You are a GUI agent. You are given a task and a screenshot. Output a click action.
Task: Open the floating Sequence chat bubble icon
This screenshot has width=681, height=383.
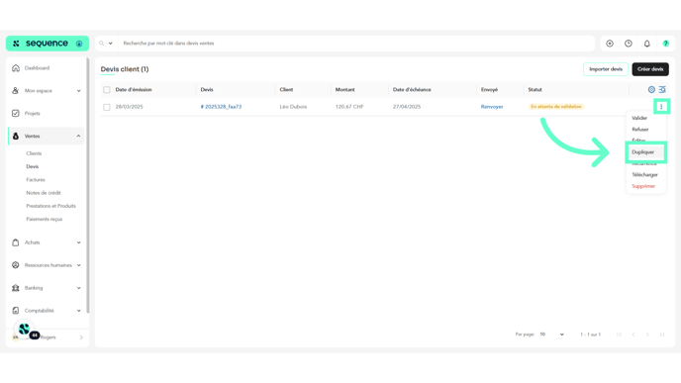(x=25, y=330)
